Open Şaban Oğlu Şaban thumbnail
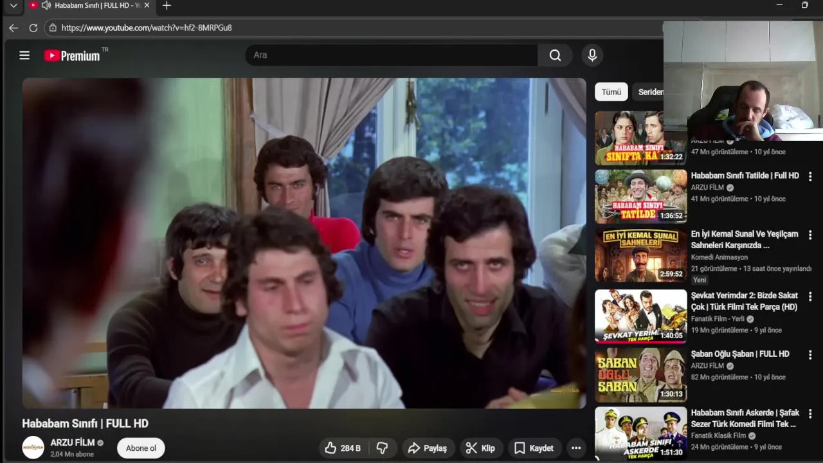The image size is (823, 463). pos(640,375)
